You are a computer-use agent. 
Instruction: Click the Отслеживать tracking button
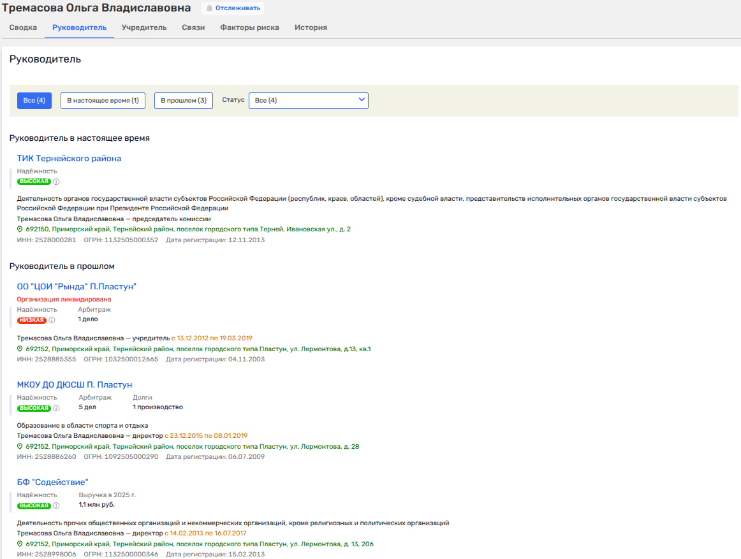228,8
